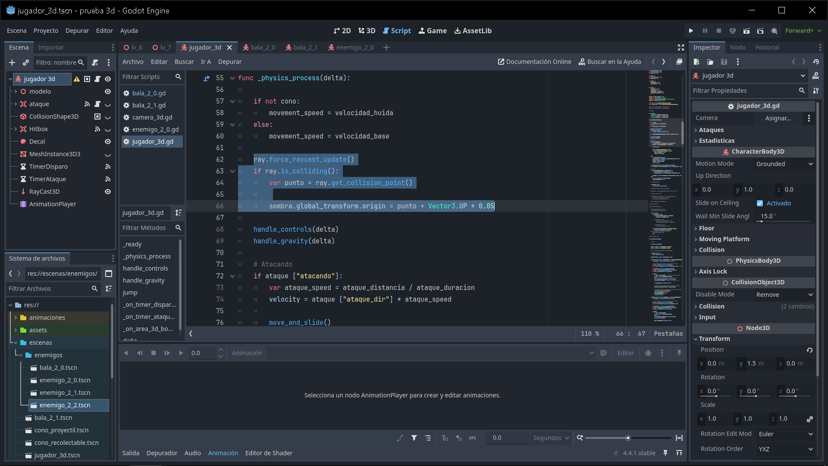Viewport: 828px width, 466px height.
Task: Select enemigo_2_1.tscn in the filesystem
Action: point(65,392)
